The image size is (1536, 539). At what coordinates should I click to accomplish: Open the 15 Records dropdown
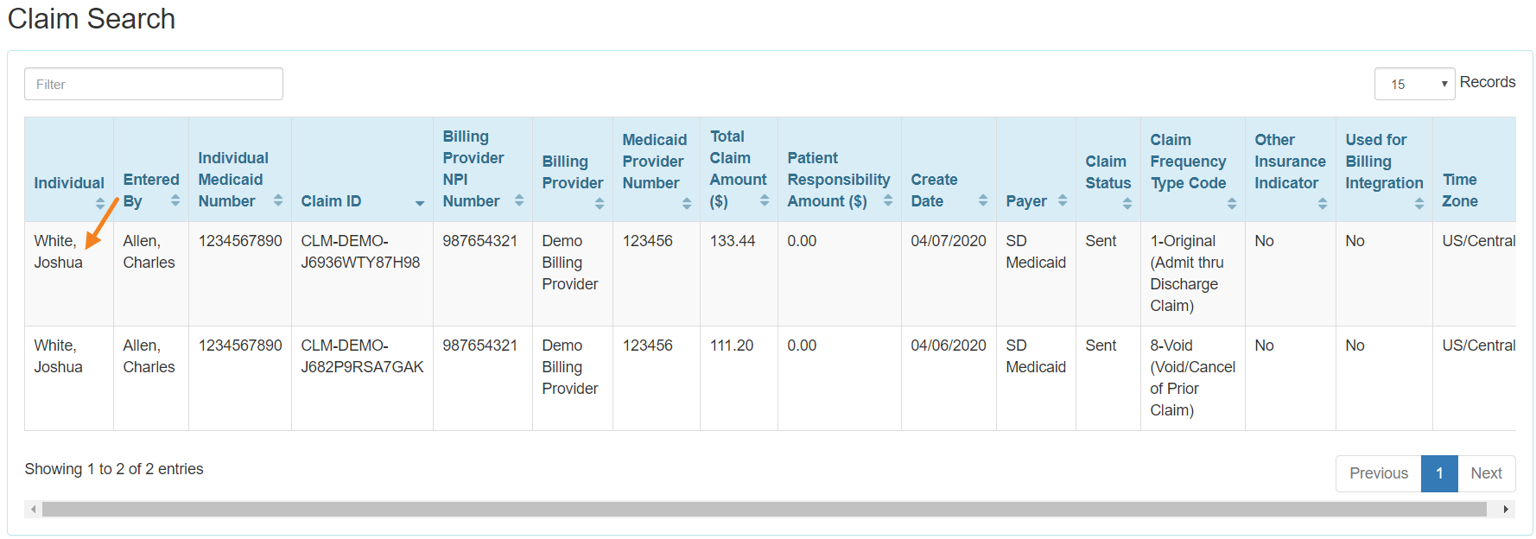pyautogui.click(x=1414, y=84)
